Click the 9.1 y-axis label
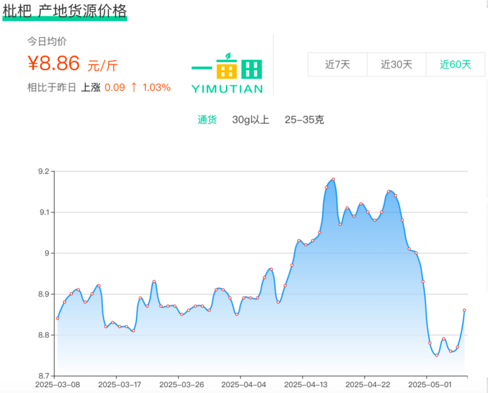 [43, 213]
